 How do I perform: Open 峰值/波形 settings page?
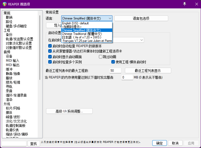pos(13,117)
